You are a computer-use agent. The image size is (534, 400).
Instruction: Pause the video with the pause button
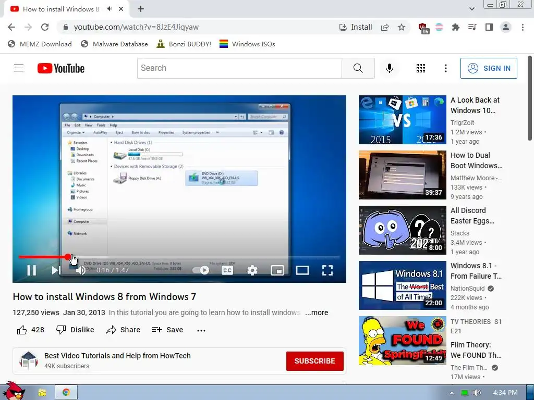point(32,270)
